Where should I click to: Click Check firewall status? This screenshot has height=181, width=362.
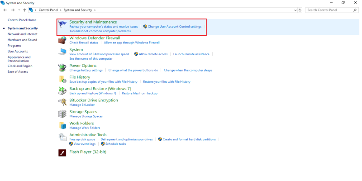click(84, 43)
